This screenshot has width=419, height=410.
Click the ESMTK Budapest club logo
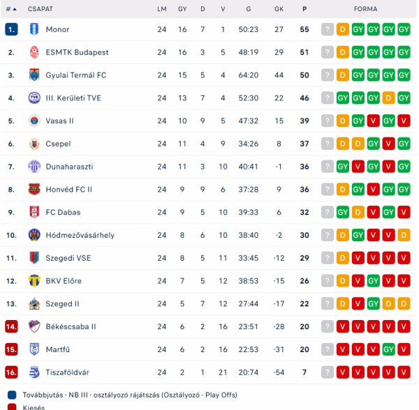coord(34,52)
